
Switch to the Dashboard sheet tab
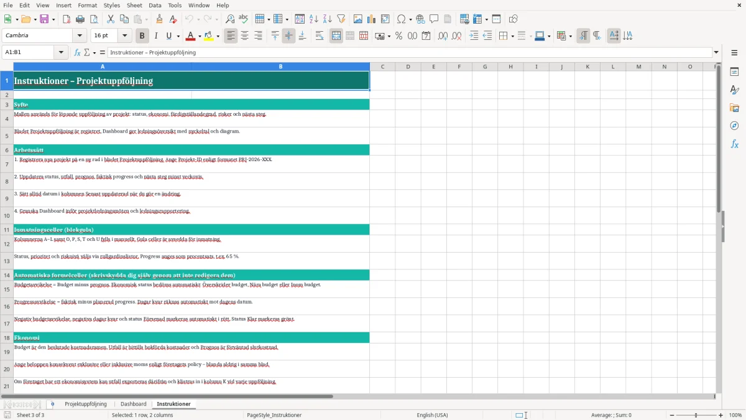coord(134,404)
